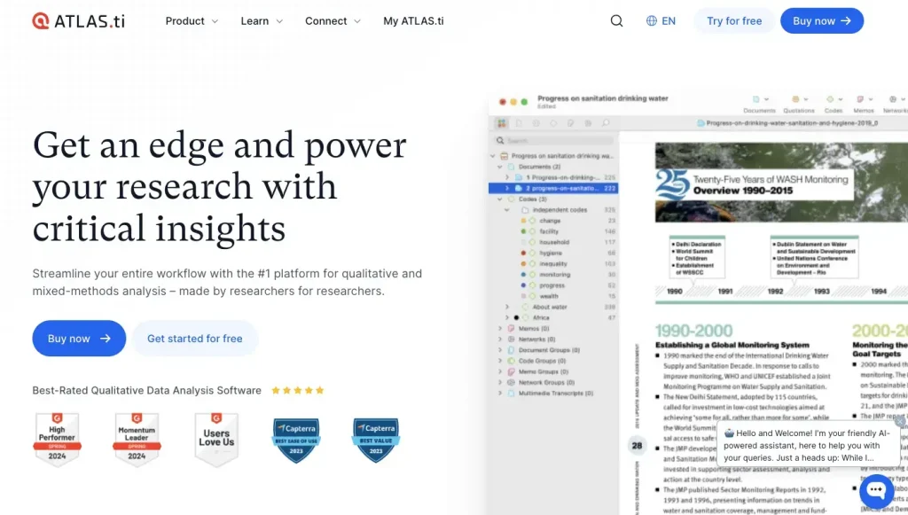
Task: Collapse the Codes (3) tree node
Action: [500, 199]
